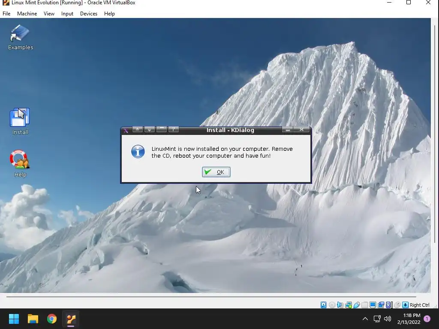The image size is (439, 329).
Task: Click the shared folders status icon
Action: pyautogui.click(x=364, y=305)
